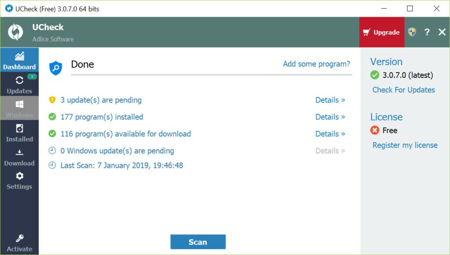Screen dimensions: 450x255
Task: Click green check beside 177 programs installed
Action: (x=52, y=117)
